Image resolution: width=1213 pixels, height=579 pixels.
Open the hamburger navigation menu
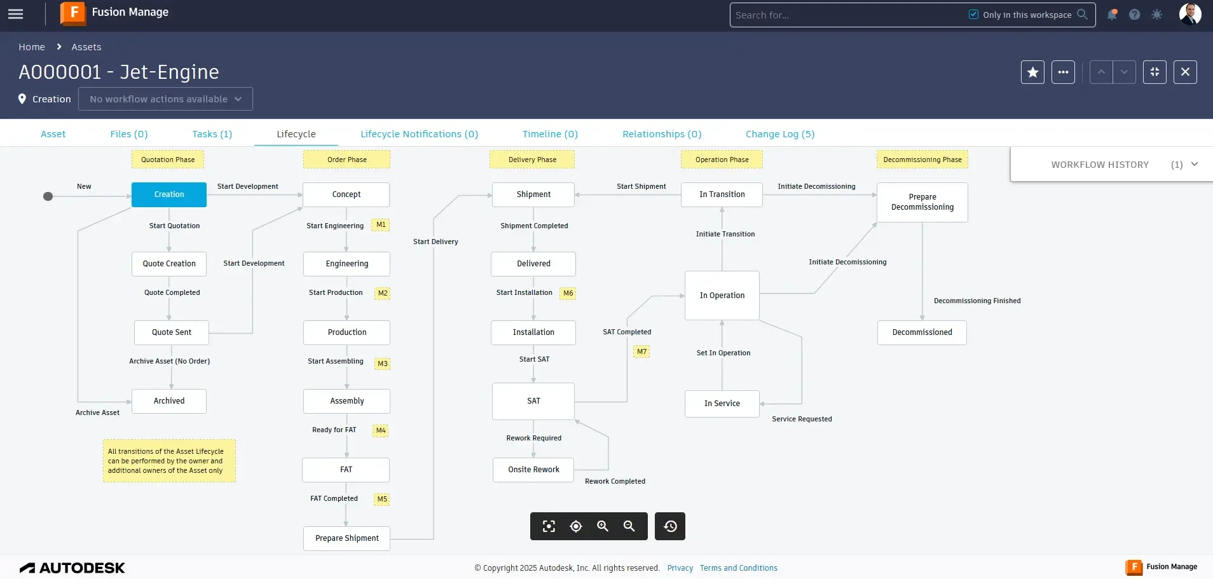tap(15, 13)
